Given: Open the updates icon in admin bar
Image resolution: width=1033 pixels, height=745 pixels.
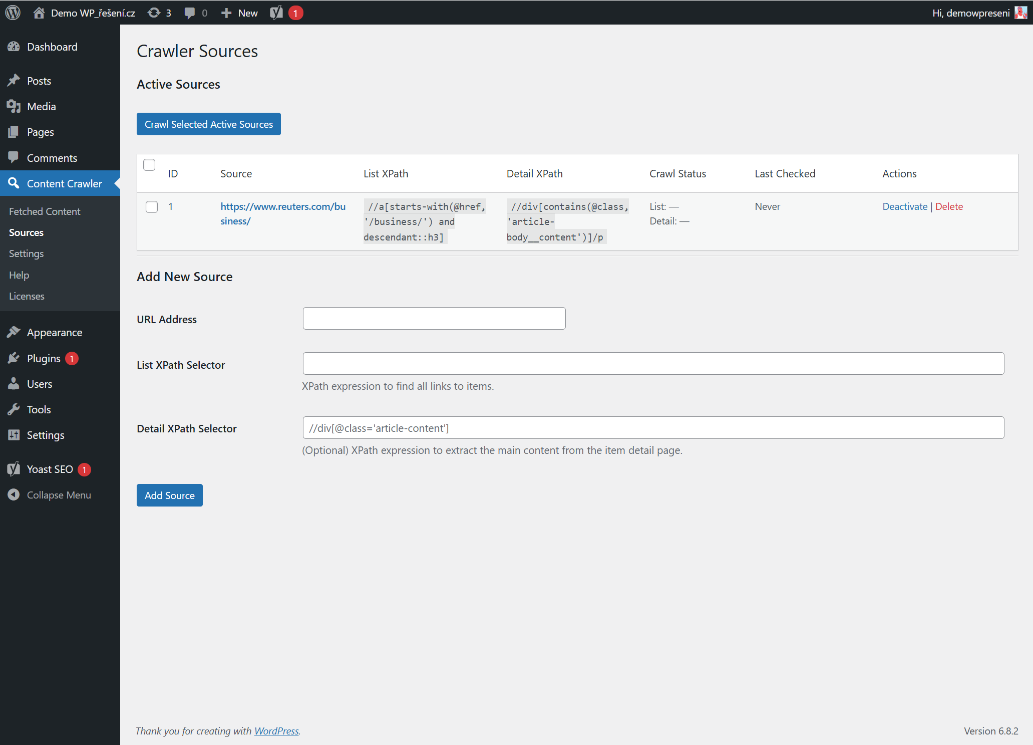Looking at the screenshot, I should tap(154, 13).
